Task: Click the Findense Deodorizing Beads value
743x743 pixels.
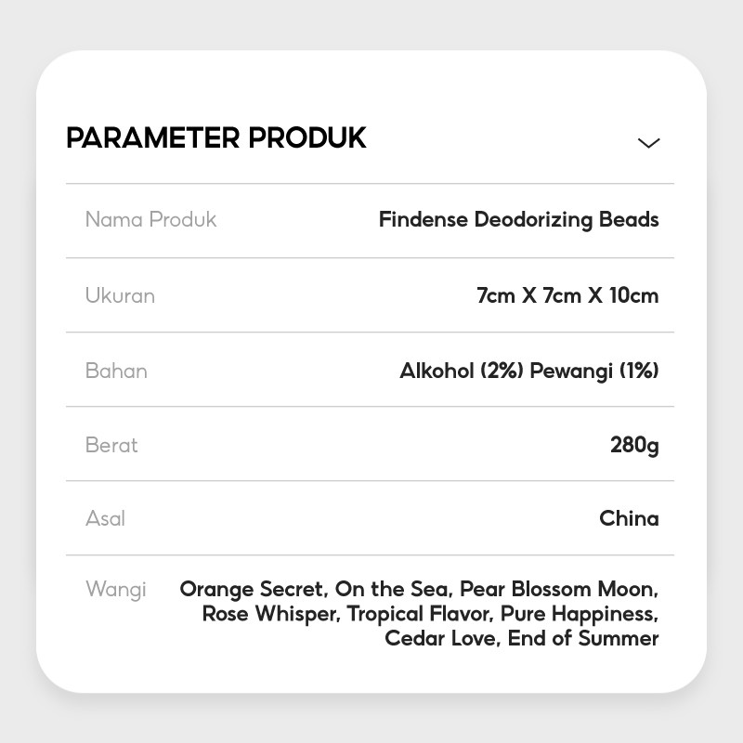Action: point(518,220)
